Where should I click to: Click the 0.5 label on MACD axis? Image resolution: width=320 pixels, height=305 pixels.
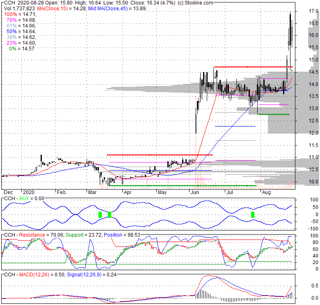tap(315, 286)
